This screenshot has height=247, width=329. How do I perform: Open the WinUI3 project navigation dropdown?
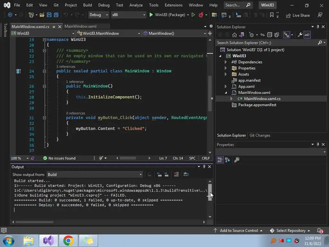click(43, 33)
